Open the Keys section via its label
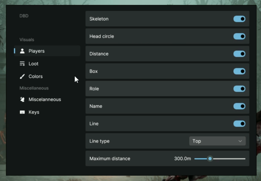Image resolution: width=261 pixels, height=181 pixels. [x=34, y=112]
